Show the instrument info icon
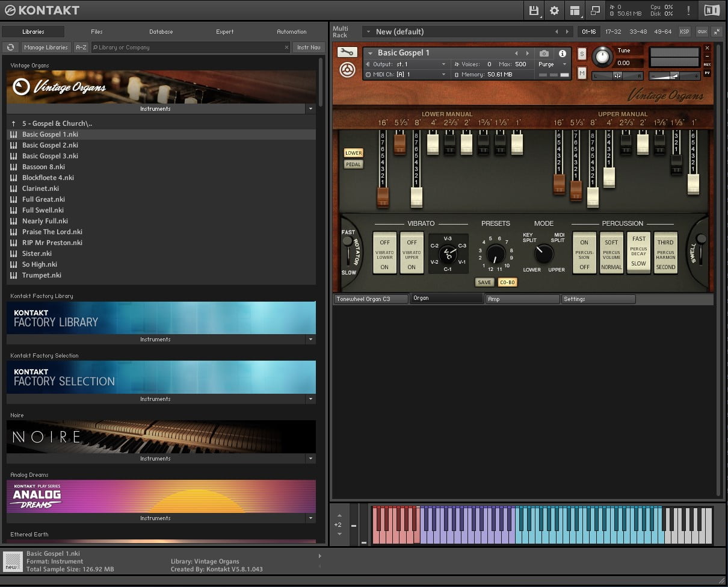728x587 pixels. point(563,53)
